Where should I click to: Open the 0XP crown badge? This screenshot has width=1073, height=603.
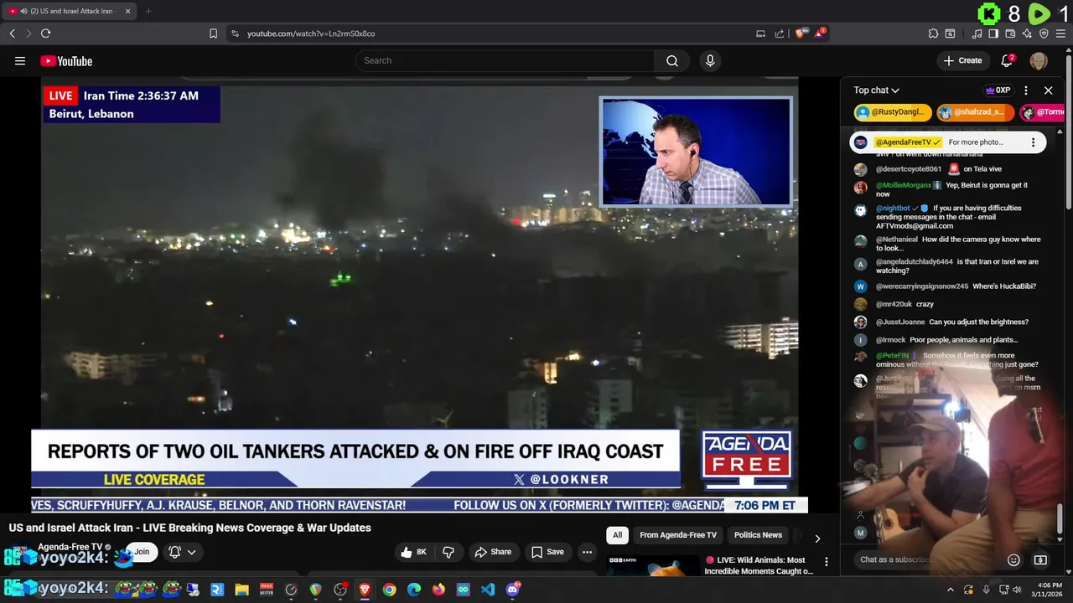[x=998, y=90]
